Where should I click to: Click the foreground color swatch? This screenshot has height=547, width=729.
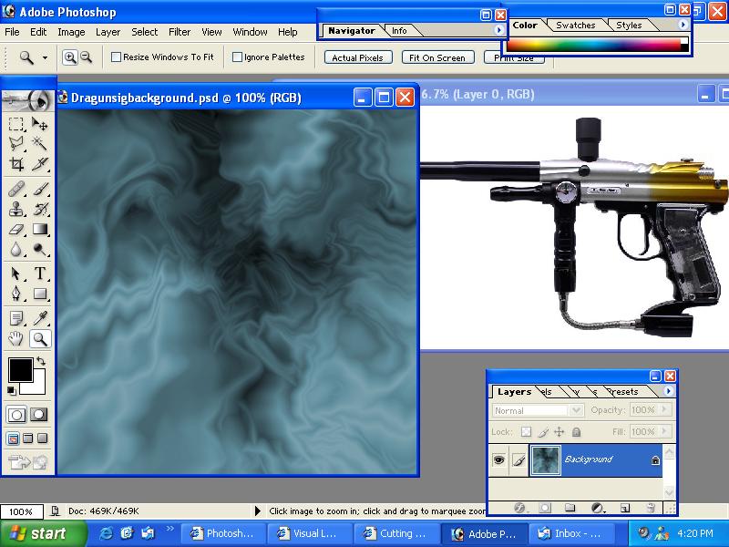[x=19, y=369]
